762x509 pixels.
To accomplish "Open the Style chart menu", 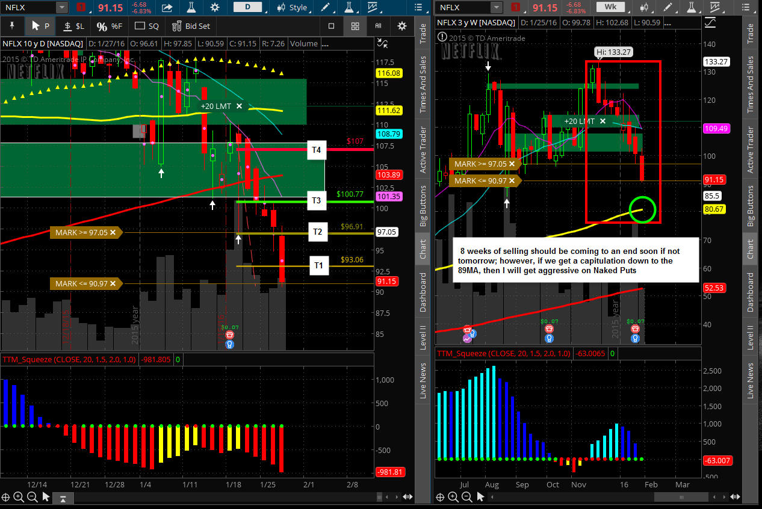I will pyautogui.click(x=291, y=8).
